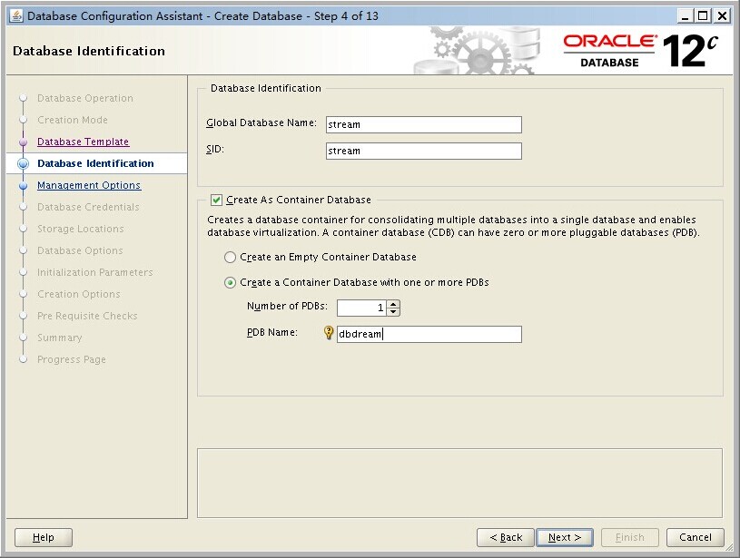740x558 pixels.
Task: Click the Management Options step bullet
Action: [24, 186]
